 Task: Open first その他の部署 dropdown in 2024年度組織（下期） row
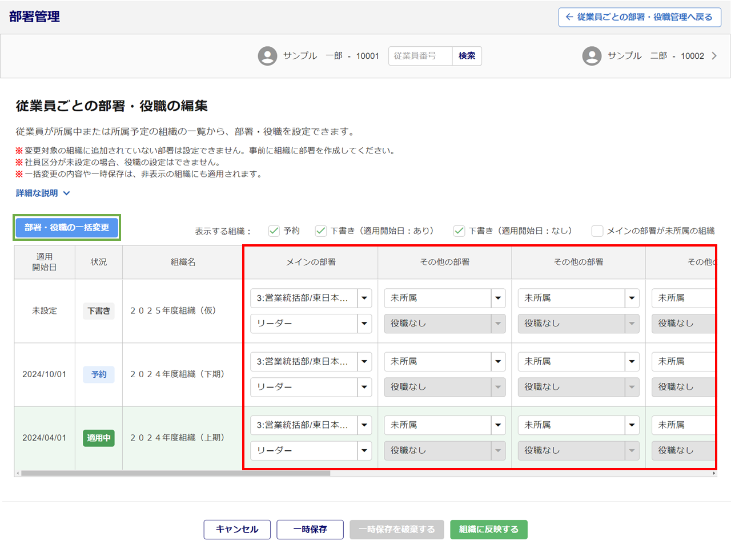tap(445, 361)
